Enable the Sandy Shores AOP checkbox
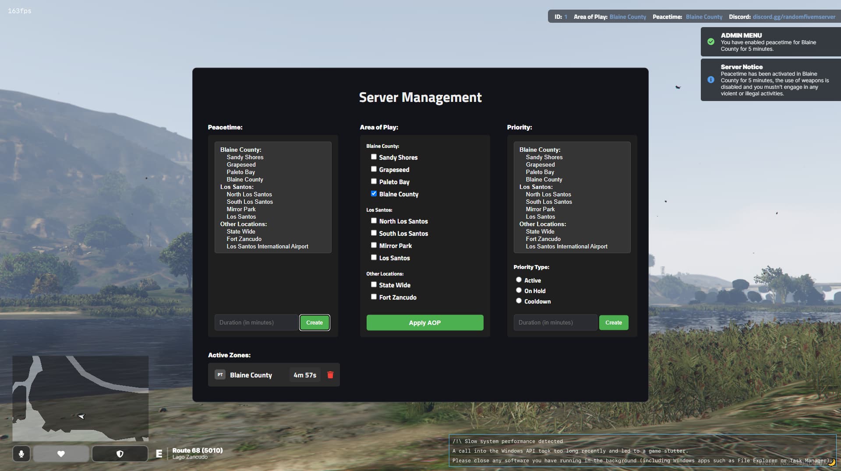Image resolution: width=841 pixels, height=471 pixels. click(374, 157)
